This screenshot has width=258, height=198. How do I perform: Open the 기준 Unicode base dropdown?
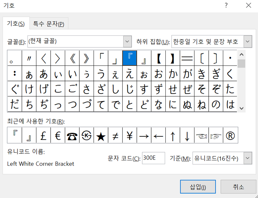pyautogui.click(x=248, y=158)
